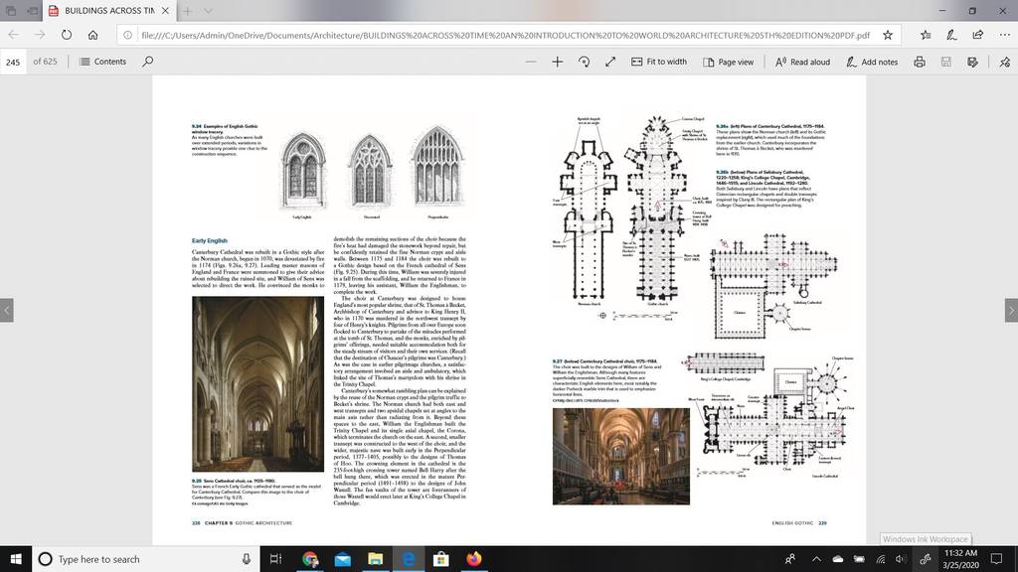Viewport: 1018px width, 572px height.
Task: Open a new browser tab
Action: click(187, 10)
